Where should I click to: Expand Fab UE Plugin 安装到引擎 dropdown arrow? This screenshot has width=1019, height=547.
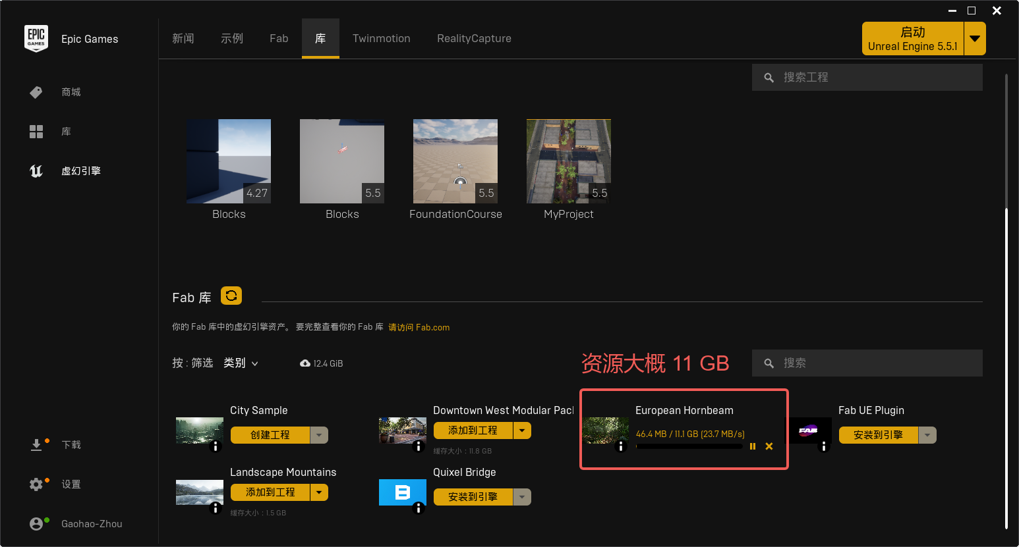(x=927, y=435)
